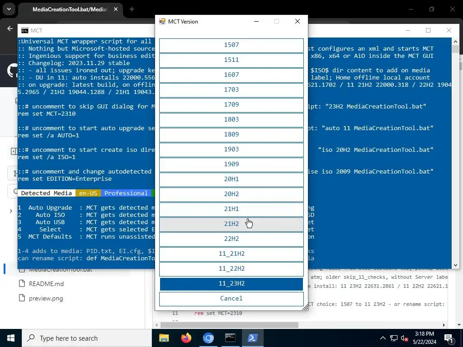Click the hovered 21H2 button
Viewport: 463px width, 347px height.
231,224
